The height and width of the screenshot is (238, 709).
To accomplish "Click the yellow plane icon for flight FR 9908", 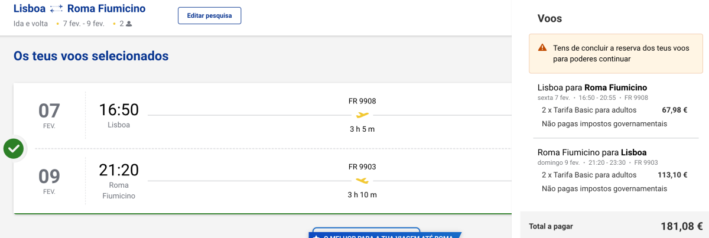I will (x=362, y=115).
